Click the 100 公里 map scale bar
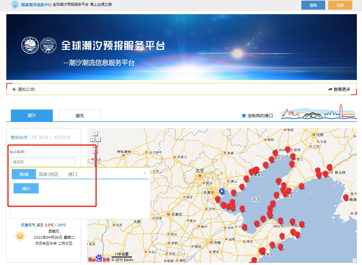362x265 pixels. click(x=122, y=255)
